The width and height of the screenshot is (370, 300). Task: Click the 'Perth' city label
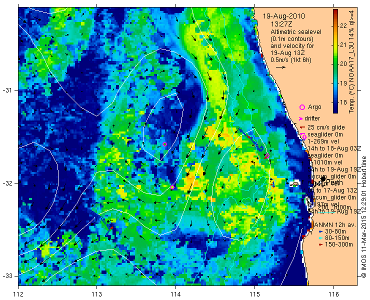(334, 183)
